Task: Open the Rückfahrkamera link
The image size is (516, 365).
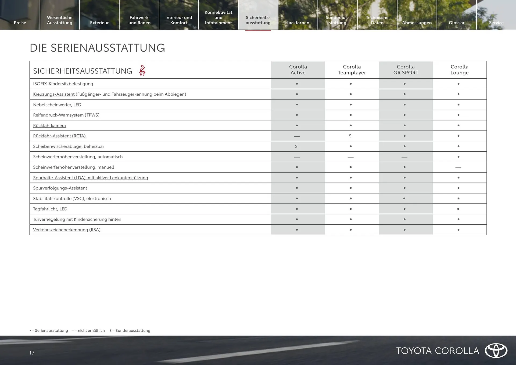Action: pyautogui.click(x=49, y=125)
